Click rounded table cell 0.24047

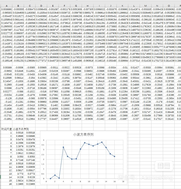(7, 81)
